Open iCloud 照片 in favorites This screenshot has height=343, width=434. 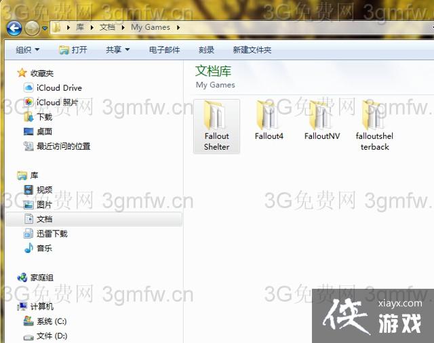pyautogui.click(x=57, y=102)
